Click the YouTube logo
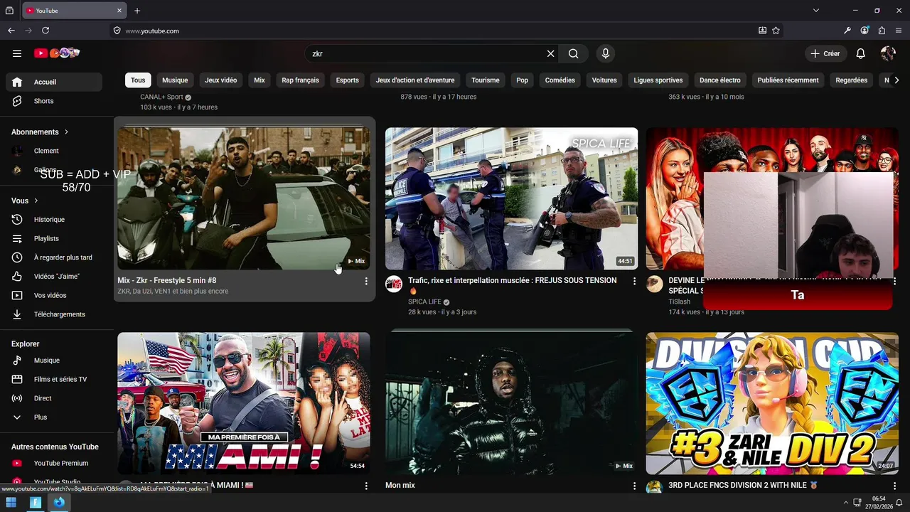Screen dimensions: 910x512 click(57, 53)
